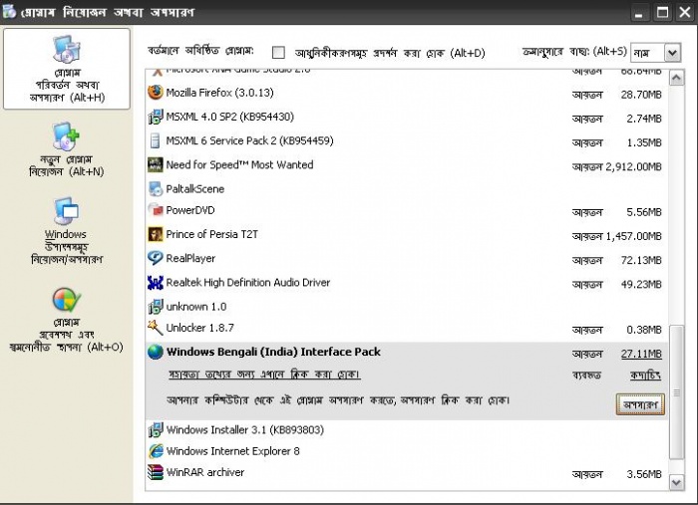This screenshot has height=505, width=698.
Task: Click the 1,457.00MB size value
Action: [633, 236]
